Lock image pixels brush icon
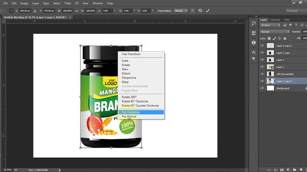 coord(274,38)
